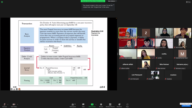Image resolution: width=192 pixels, height=108 pixels.
Task: Select Constantine Kenny's video tile
Action: (146, 43)
